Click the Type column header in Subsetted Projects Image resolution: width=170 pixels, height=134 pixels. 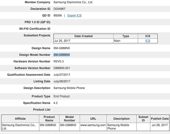coord(126,36)
